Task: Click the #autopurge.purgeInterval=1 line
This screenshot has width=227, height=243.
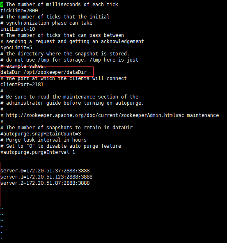Action: (38, 152)
